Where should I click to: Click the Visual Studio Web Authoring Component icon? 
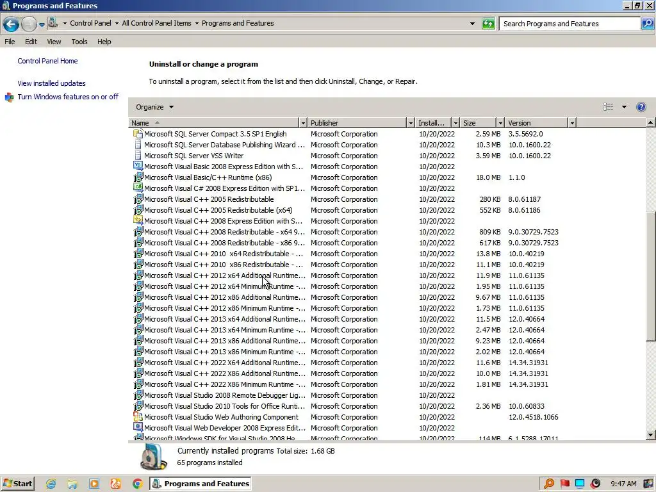(x=138, y=416)
